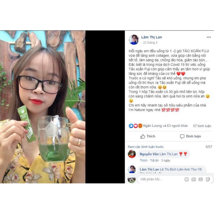
Task: Attach a photo with camera icon
Action: pos(194,179)
